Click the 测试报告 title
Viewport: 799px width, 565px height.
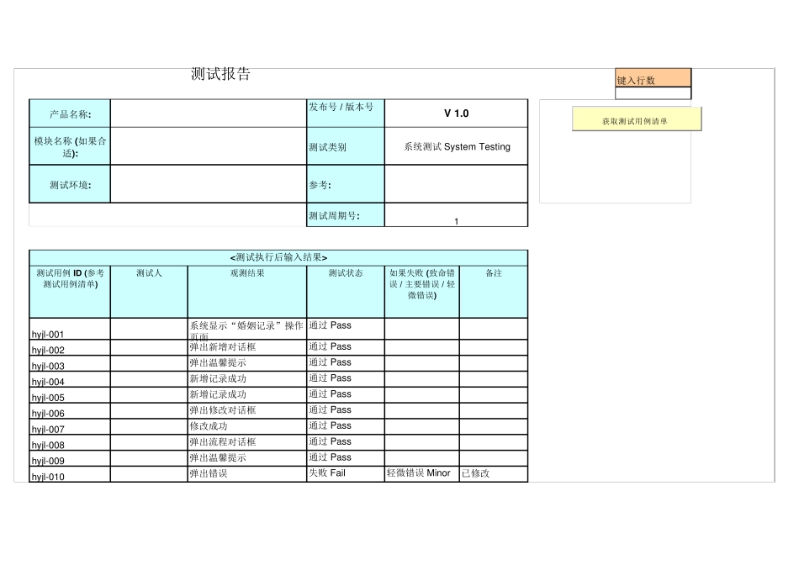220,74
